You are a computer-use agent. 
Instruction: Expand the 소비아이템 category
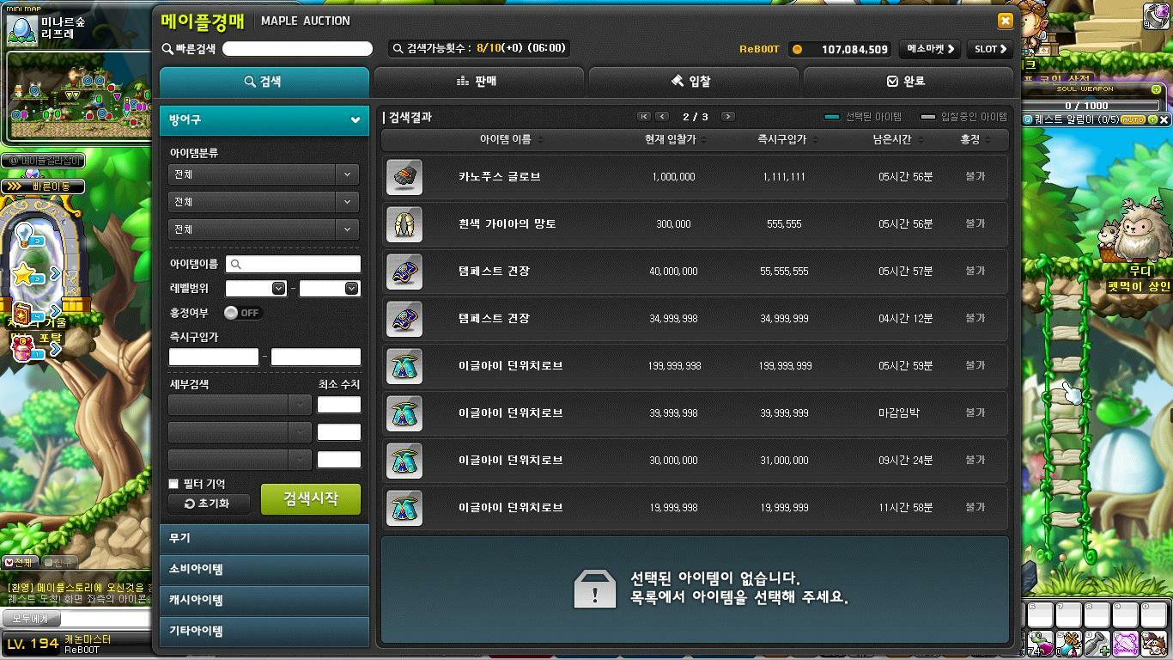click(264, 569)
